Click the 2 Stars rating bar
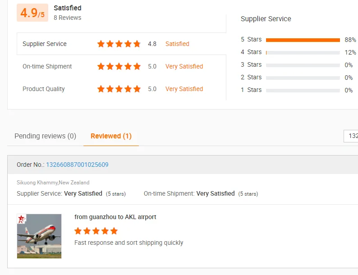This screenshot has width=358, height=275. pyautogui.click(x=303, y=78)
